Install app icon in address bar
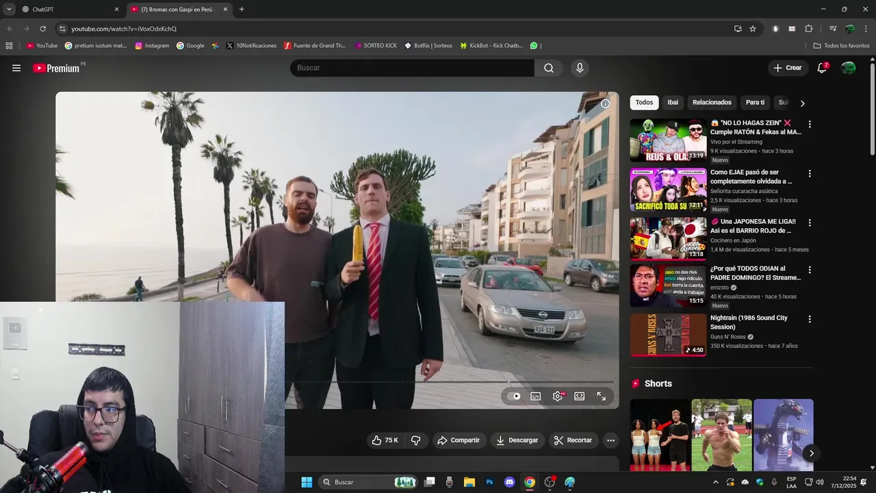Screen dimensions: 876x493 (x=738, y=29)
